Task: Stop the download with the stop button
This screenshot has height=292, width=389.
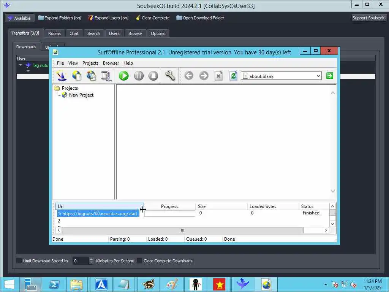Action: (153, 76)
